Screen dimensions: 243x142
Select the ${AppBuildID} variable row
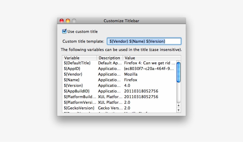point(119,91)
